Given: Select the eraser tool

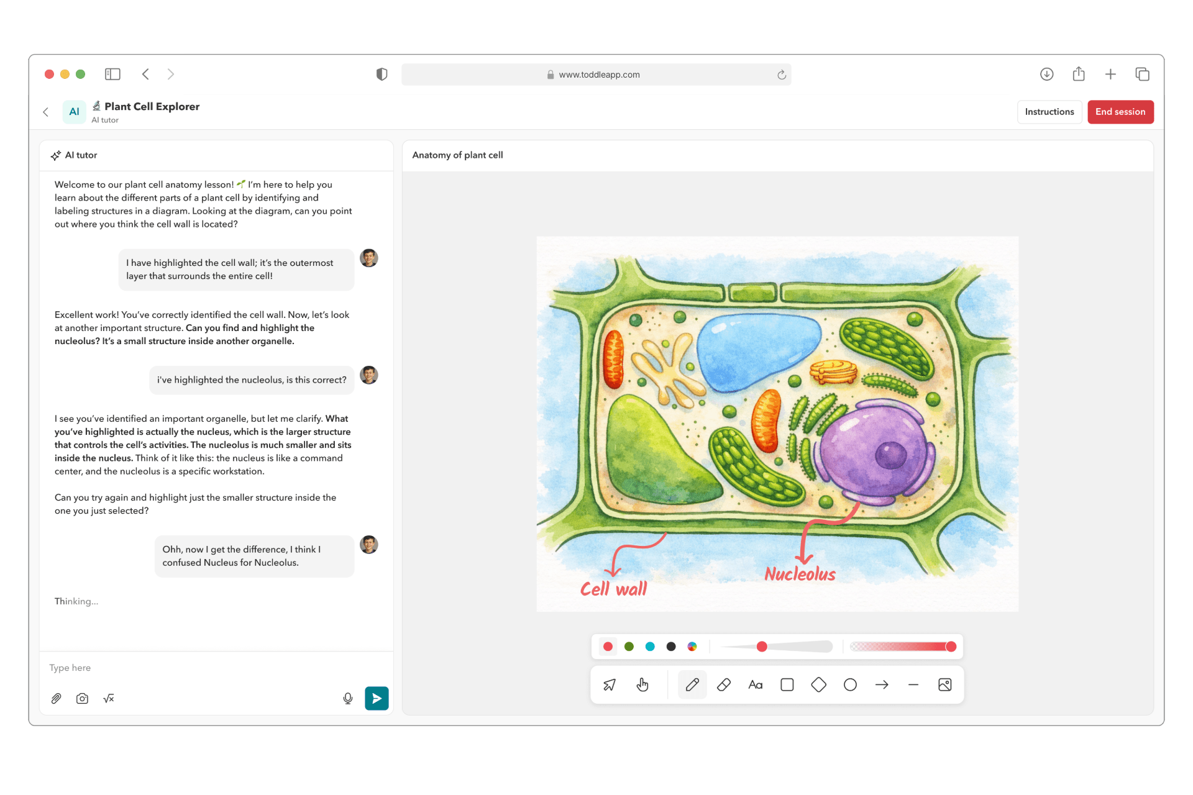Looking at the screenshot, I should [724, 684].
